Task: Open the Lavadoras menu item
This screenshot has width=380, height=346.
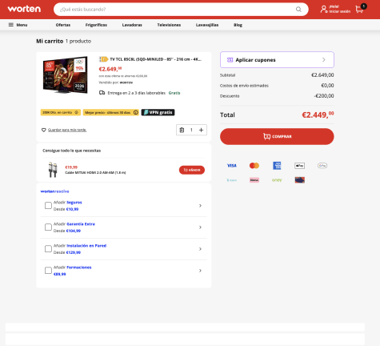Action: pos(132,25)
